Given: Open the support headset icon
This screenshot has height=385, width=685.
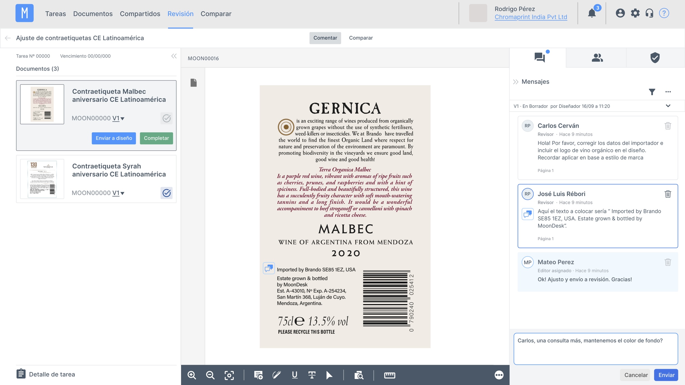Looking at the screenshot, I should 649,13.
